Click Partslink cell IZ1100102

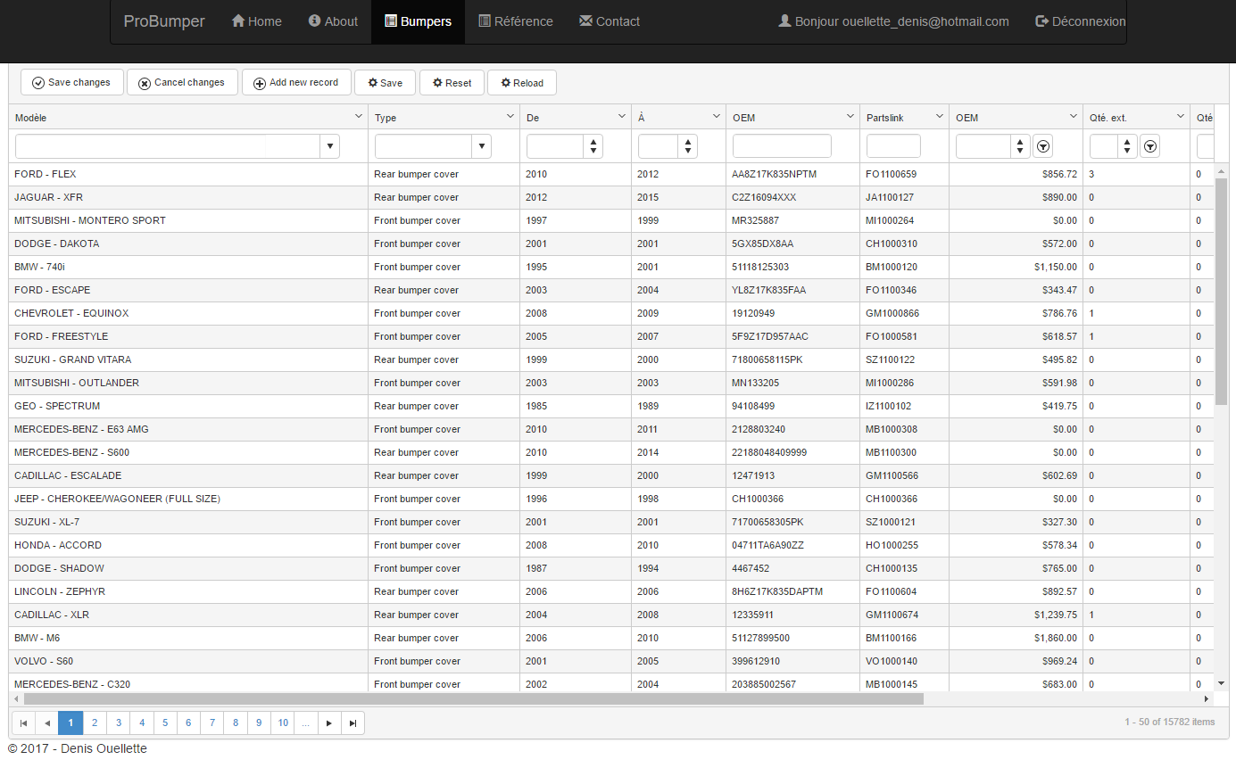904,406
